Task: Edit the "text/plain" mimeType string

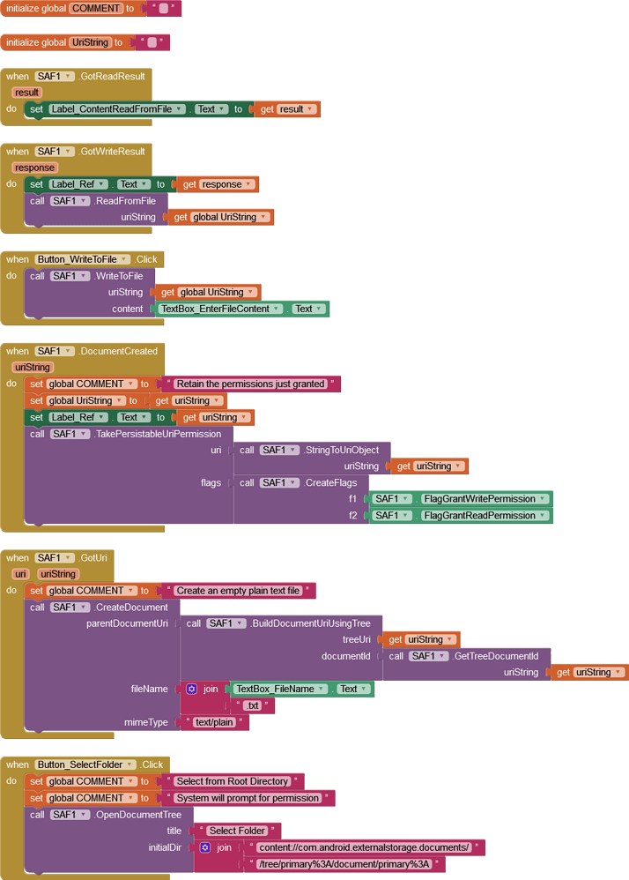Action: 214,722
